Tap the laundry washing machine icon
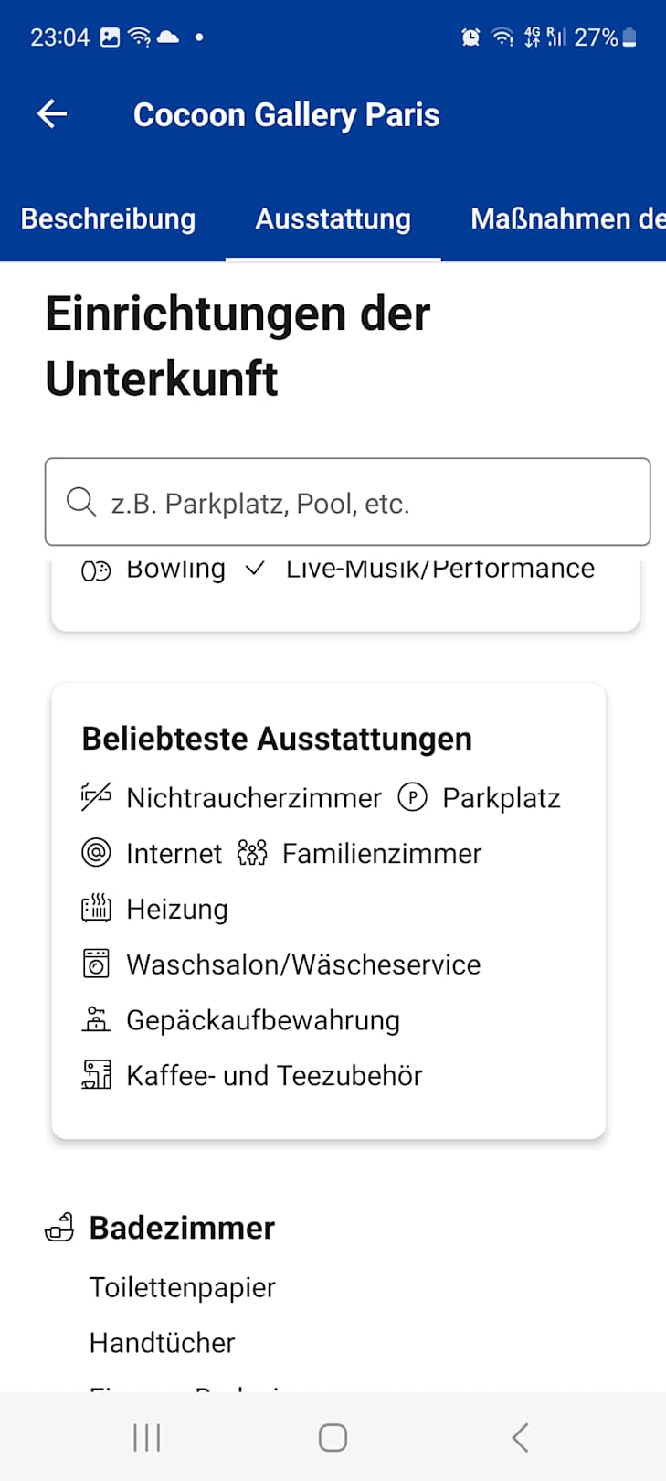The height and width of the screenshot is (1481, 666). [96, 964]
